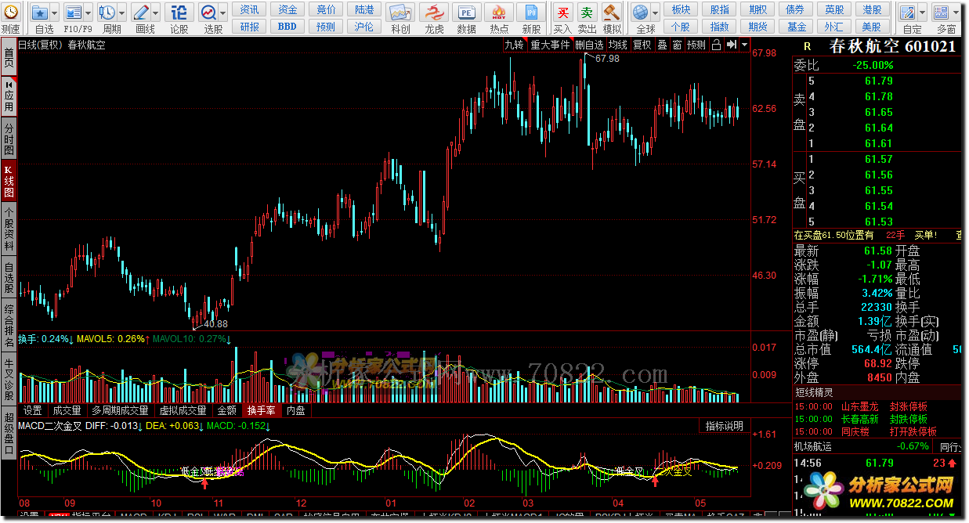This screenshot has width=969, height=523.
Task: Open the 数据 PE data icon
Action: click(x=466, y=13)
